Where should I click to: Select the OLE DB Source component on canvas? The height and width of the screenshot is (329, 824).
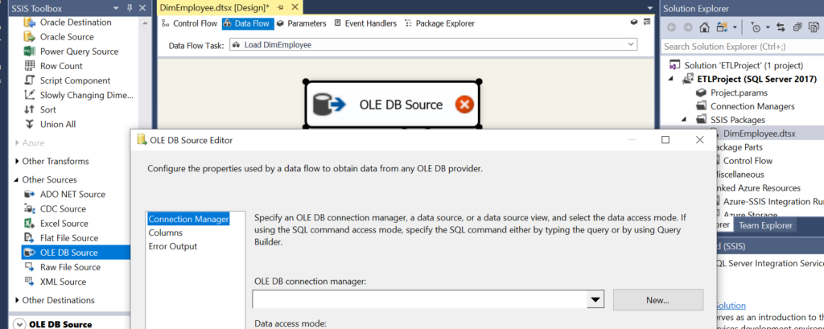click(x=393, y=104)
